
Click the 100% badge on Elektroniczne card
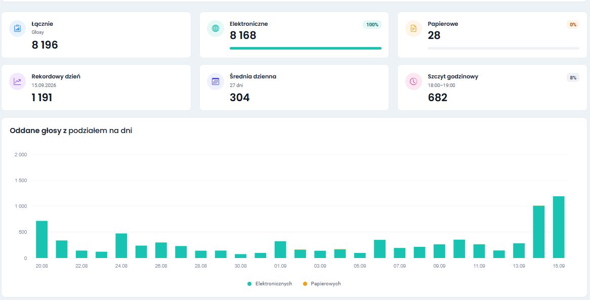tap(372, 24)
